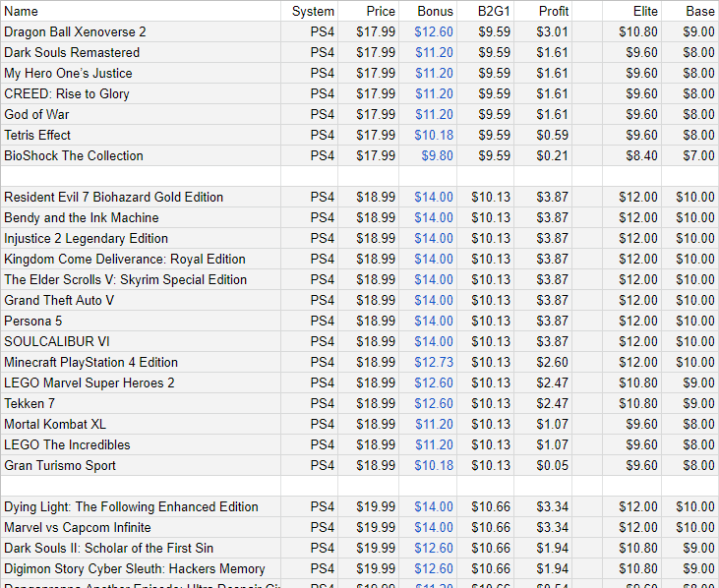Image resolution: width=719 pixels, height=588 pixels.
Task: Select BioShock The Collection cell
Action: pyautogui.click(x=141, y=155)
